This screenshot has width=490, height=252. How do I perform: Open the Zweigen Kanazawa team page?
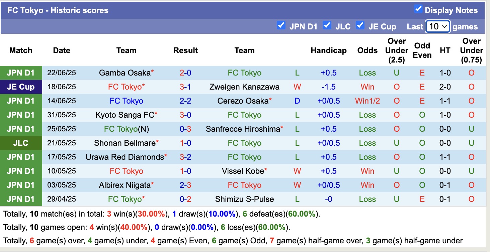(x=245, y=87)
